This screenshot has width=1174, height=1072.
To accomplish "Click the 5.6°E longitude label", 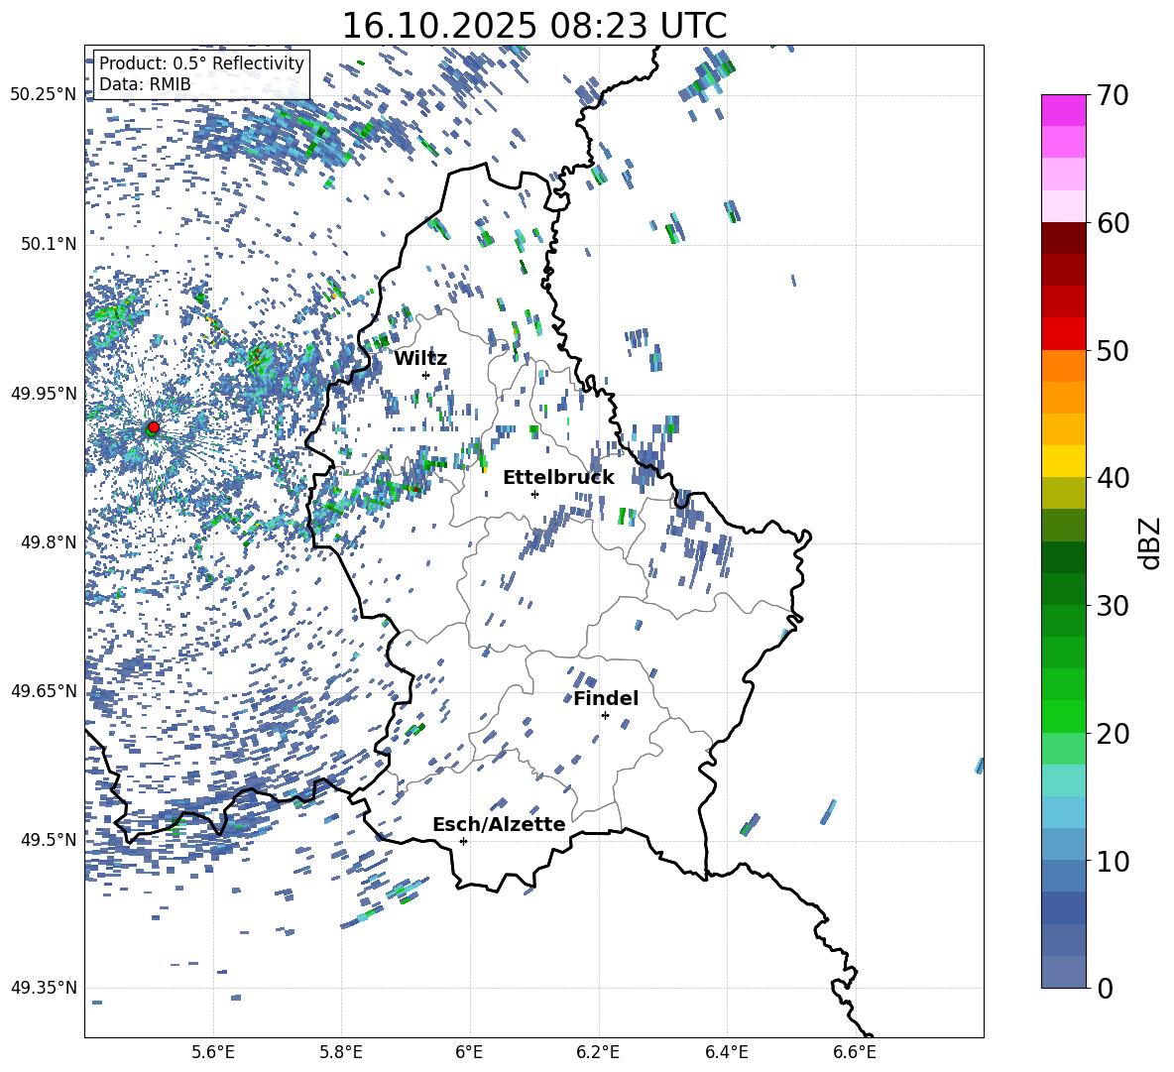I will click(x=213, y=1052).
